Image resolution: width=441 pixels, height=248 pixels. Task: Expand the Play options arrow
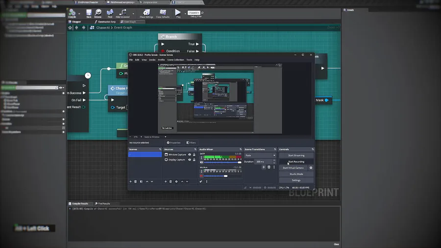(185, 14)
